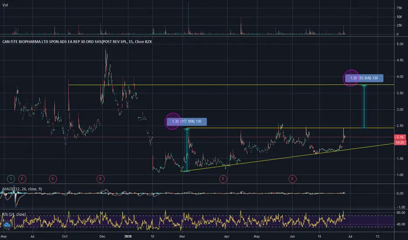The image size is (408, 240).
Task: Click the 40.00 RSI axis label
Action: (x=401, y=224)
